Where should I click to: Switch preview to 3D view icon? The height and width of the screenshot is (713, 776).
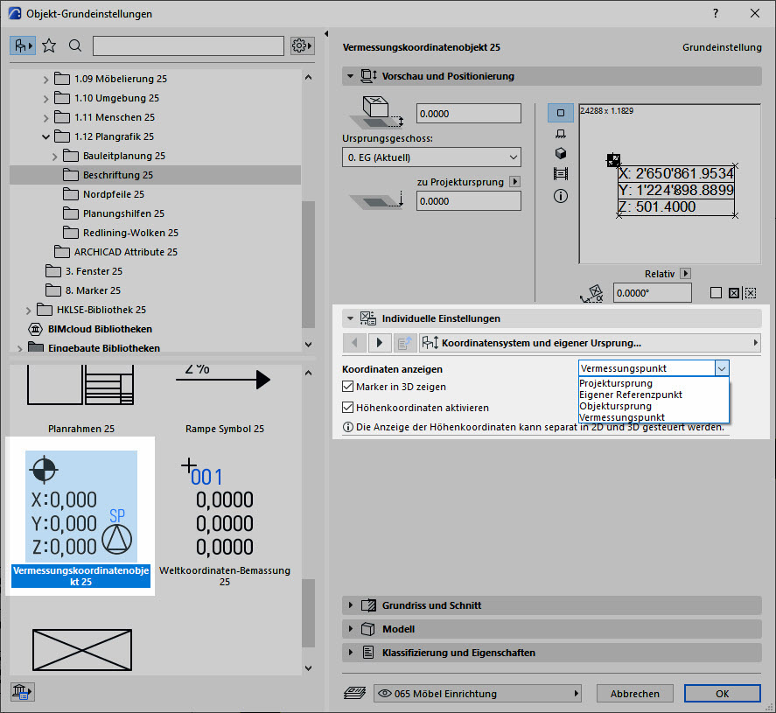tap(560, 153)
